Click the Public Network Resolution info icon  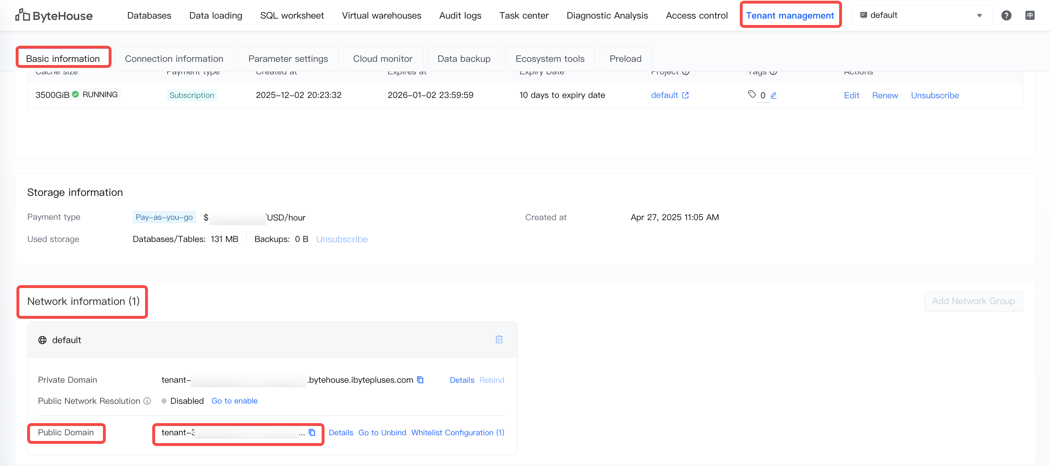point(147,401)
